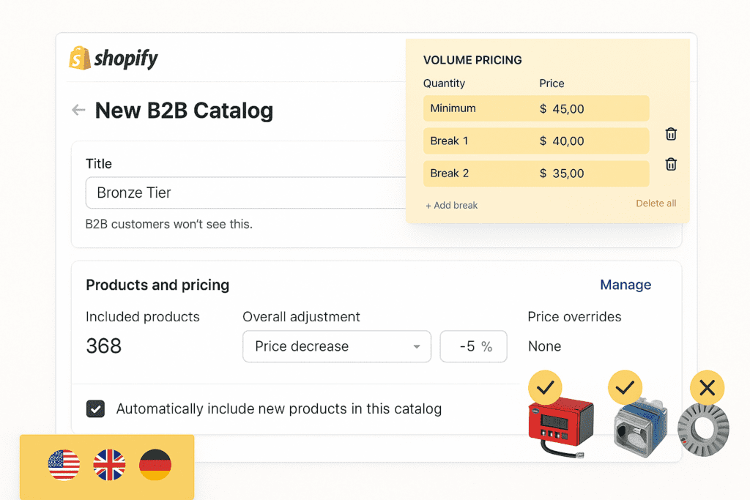Switch to the Volume Pricing panel
Viewport: 750px width, 500px height.
[472, 60]
